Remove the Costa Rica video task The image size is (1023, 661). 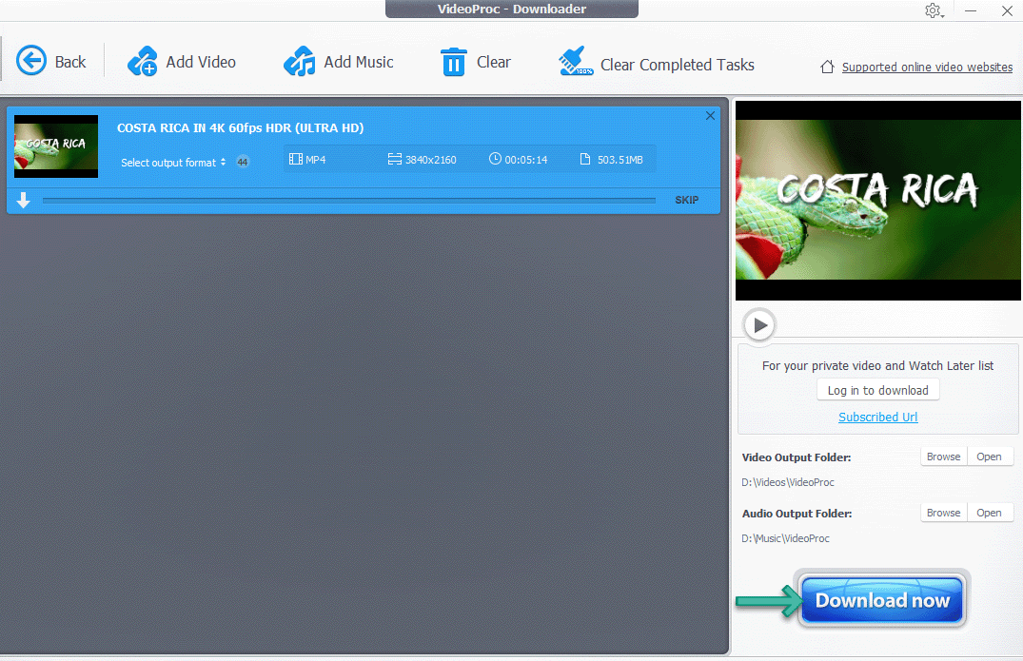point(711,115)
